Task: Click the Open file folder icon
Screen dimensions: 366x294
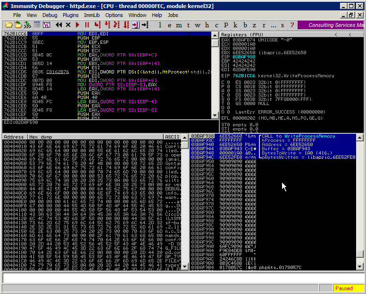Action: (9, 24)
